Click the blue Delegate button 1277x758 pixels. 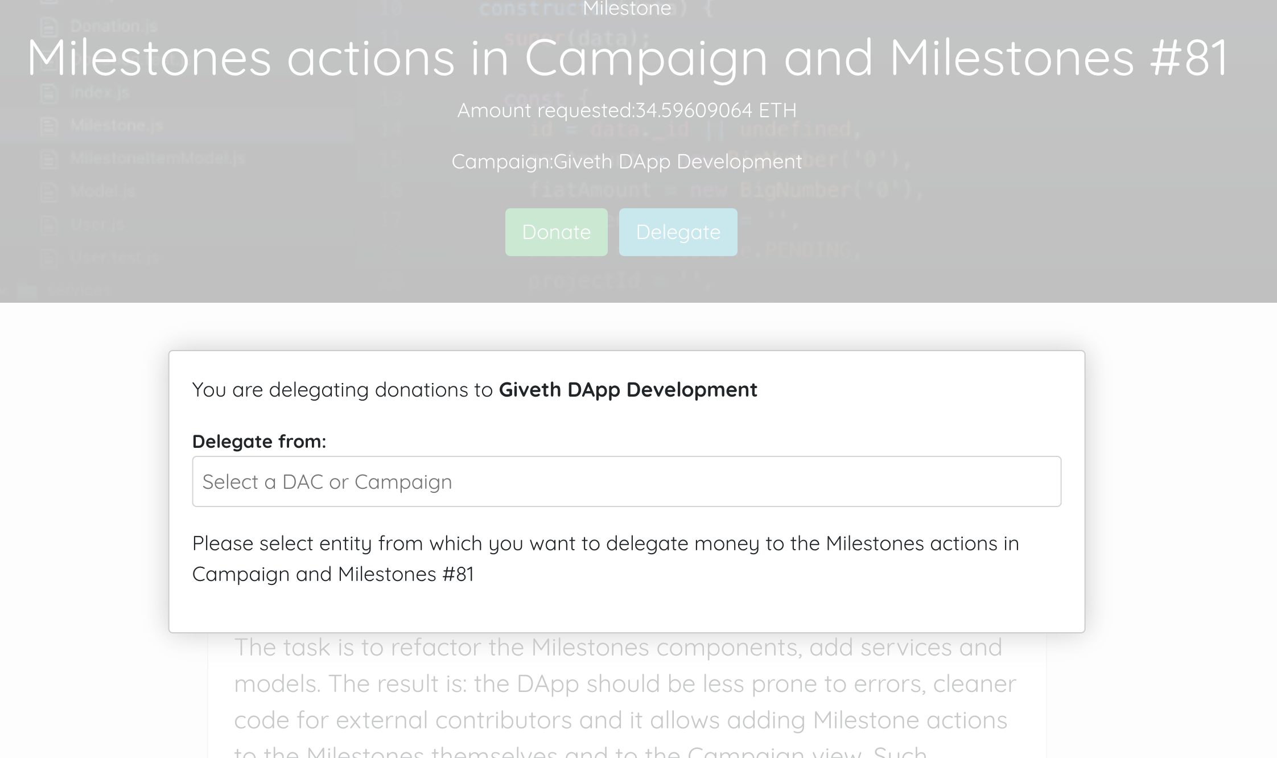[x=678, y=232]
